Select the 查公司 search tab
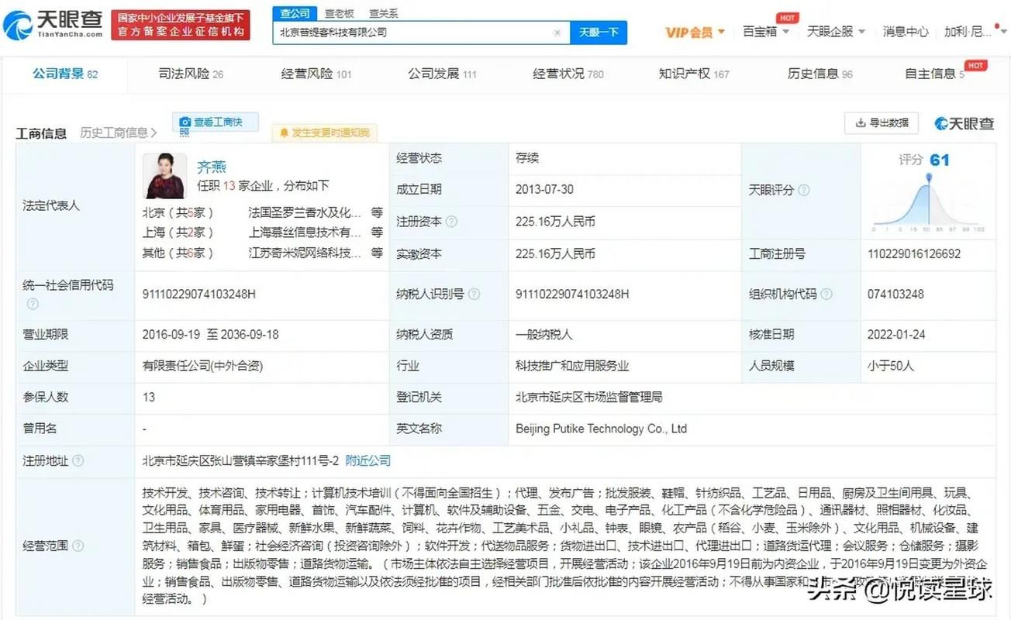The width and height of the screenshot is (1011, 620). pyautogui.click(x=295, y=13)
